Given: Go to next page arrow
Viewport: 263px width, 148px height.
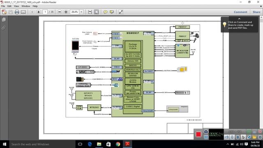Looking at the screenshot, I should pyautogui.click(x=39, y=12).
